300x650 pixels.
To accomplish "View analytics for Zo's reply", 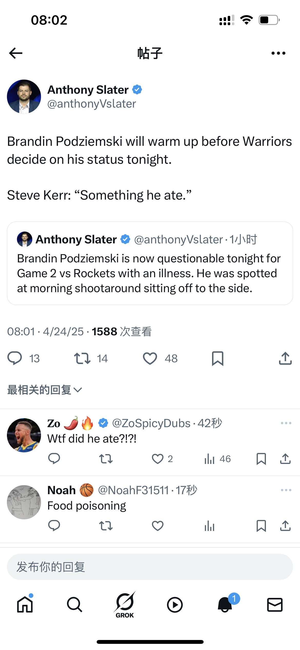I will pos(209,459).
